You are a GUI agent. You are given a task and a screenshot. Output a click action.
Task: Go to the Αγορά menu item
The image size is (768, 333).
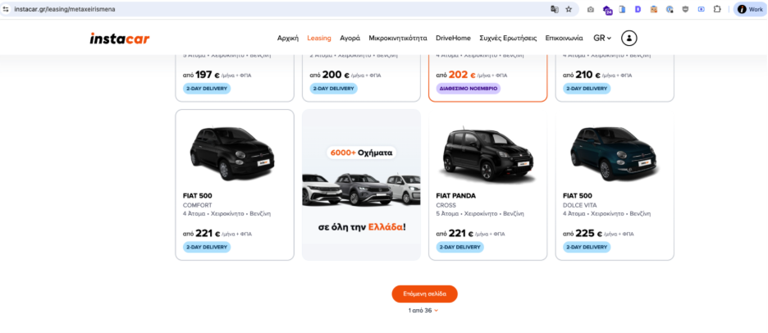(350, 38)
